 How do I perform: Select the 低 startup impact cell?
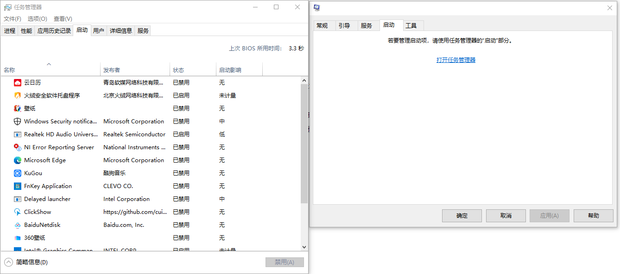tap(222, 134)
